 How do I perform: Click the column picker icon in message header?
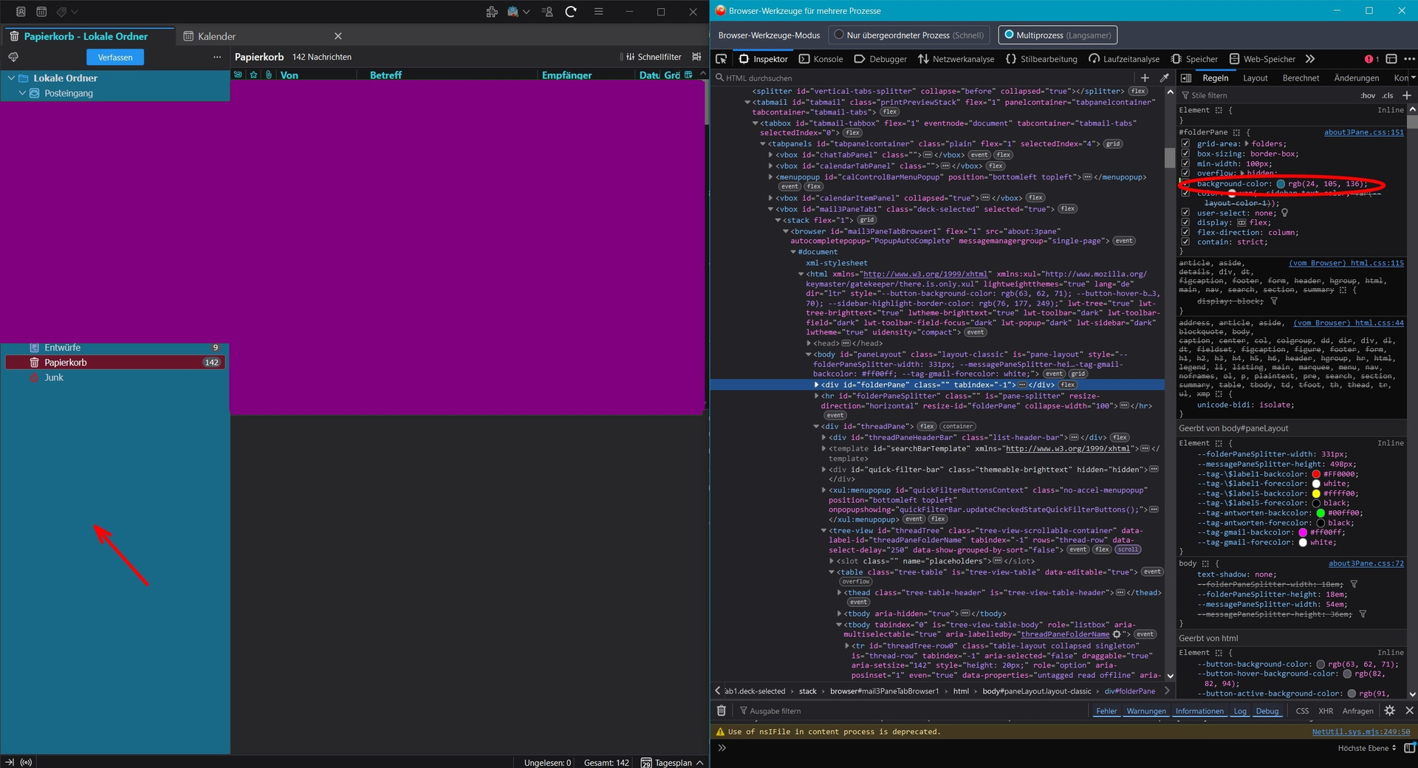688,75
